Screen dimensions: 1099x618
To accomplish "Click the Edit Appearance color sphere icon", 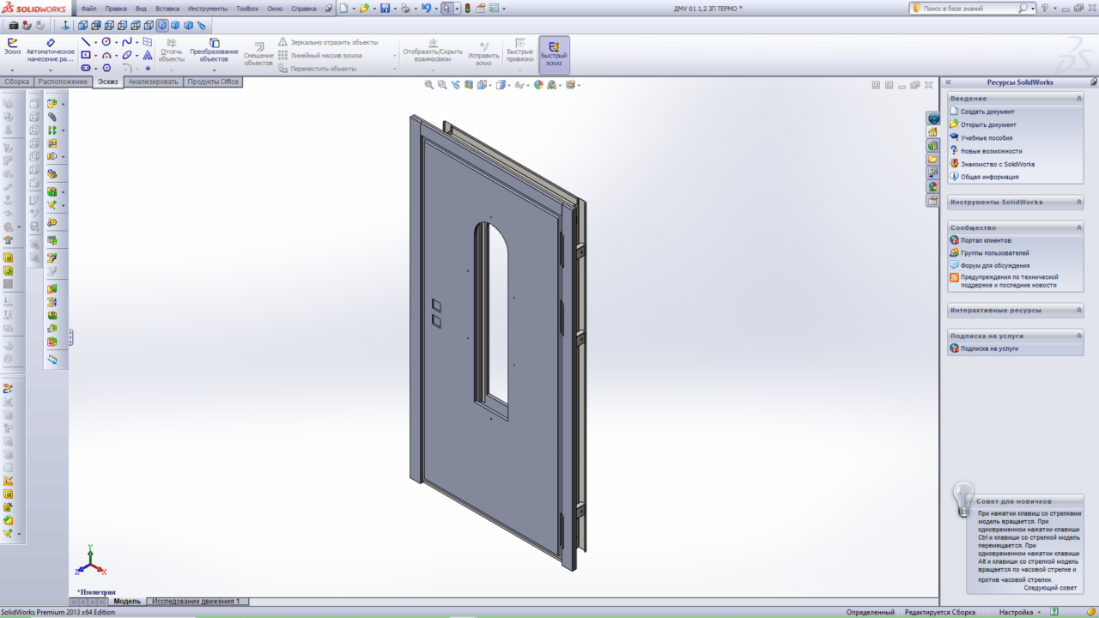I will click(x=538, y=84).
